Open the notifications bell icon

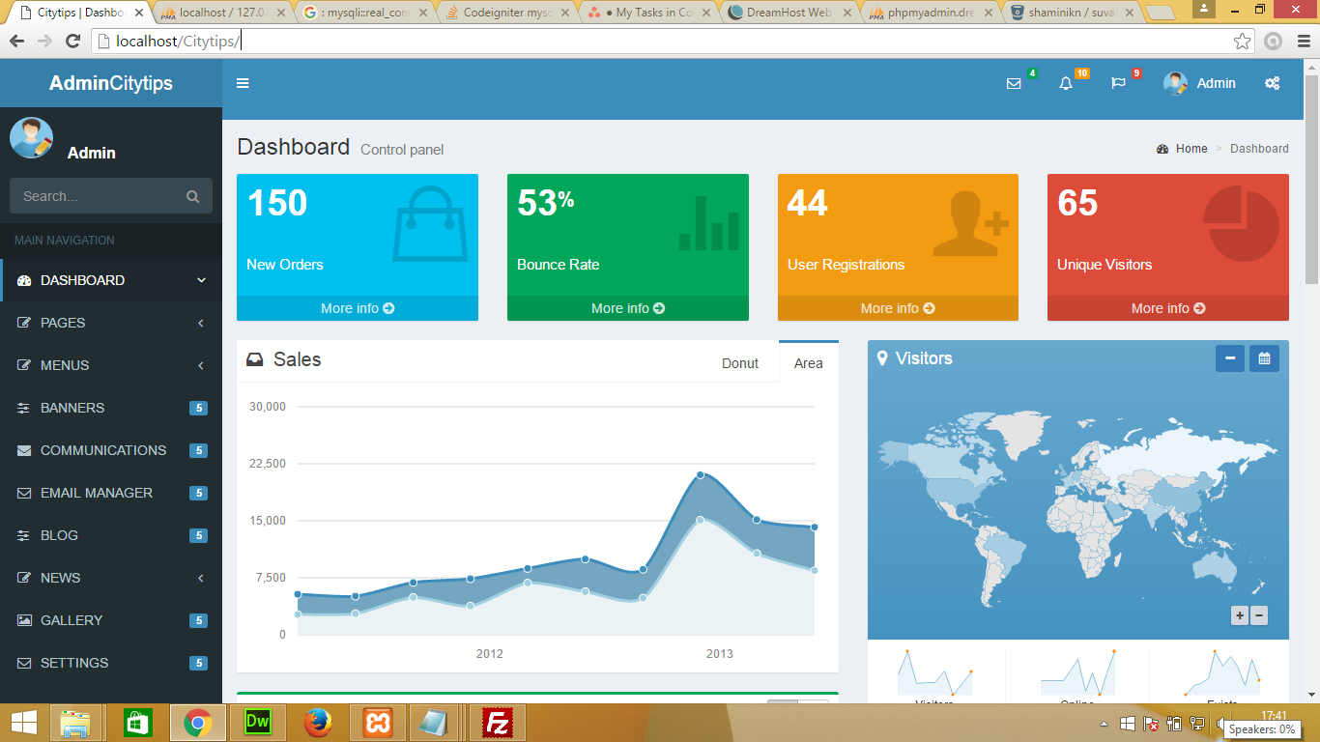[x=1066, y=83]
